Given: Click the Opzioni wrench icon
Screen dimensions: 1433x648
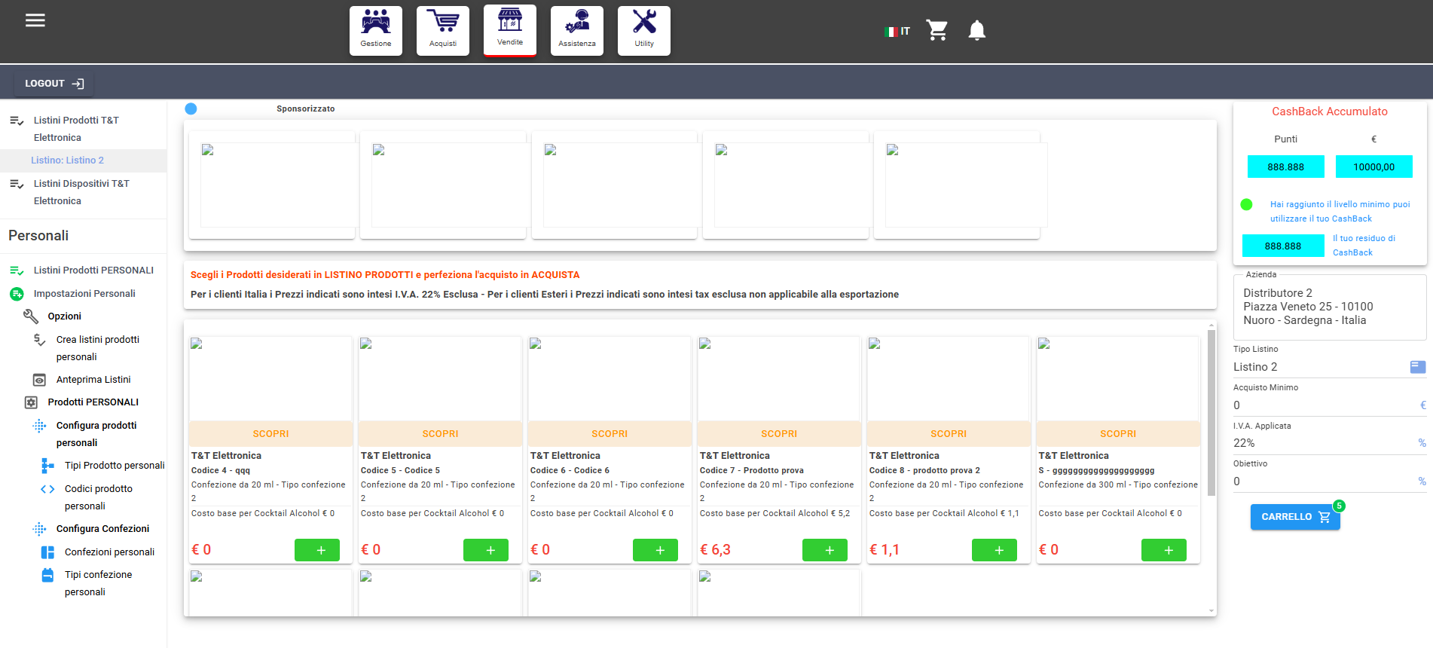Looking at the screenshot, I should pyautogui.click(x=31, y=316).
